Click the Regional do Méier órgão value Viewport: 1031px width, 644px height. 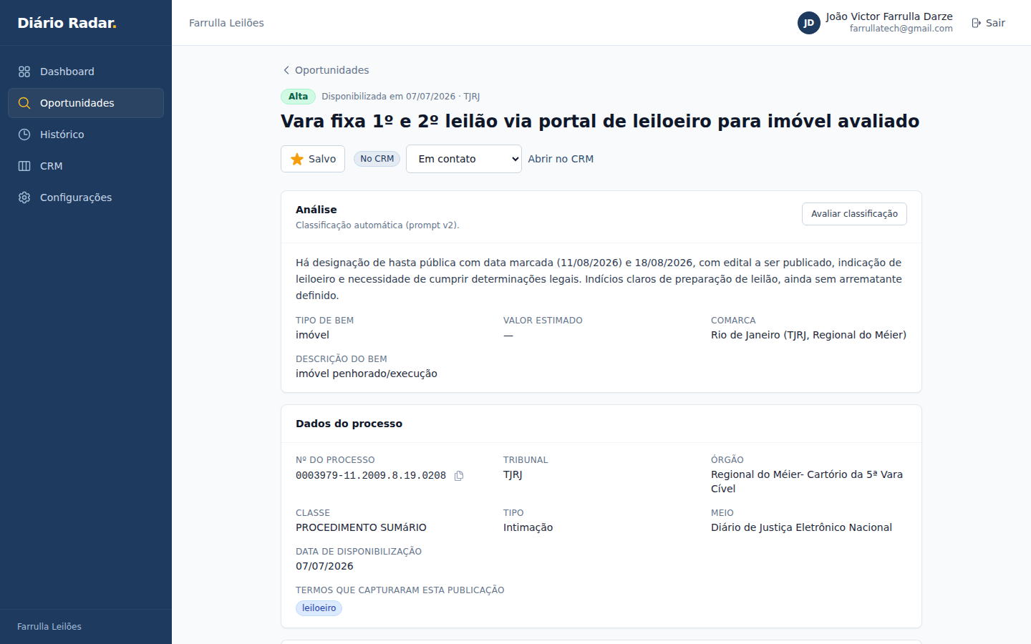pyautogui.click(x=807, y=482)
